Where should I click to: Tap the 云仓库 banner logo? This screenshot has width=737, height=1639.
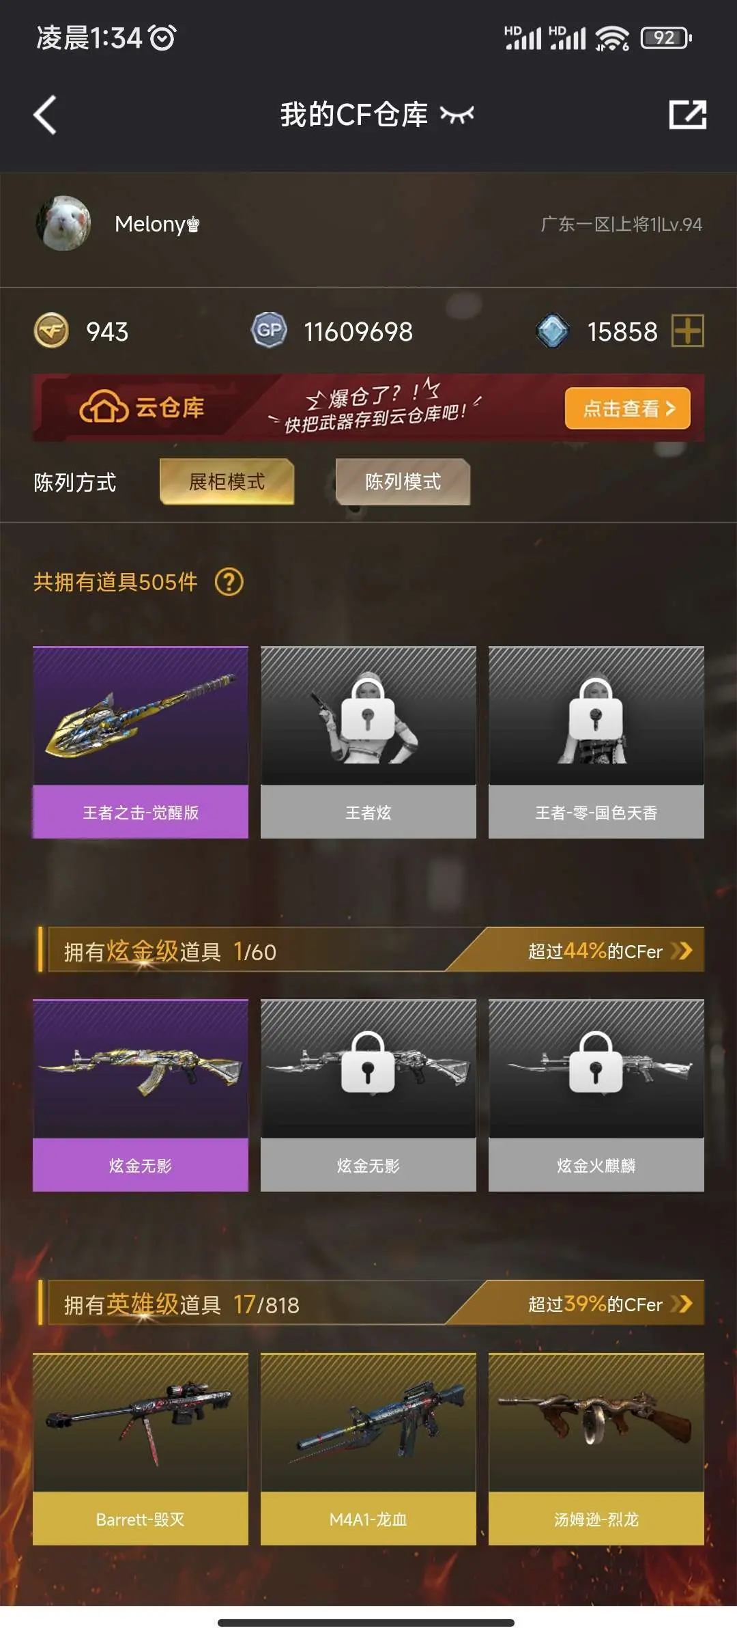142,408
